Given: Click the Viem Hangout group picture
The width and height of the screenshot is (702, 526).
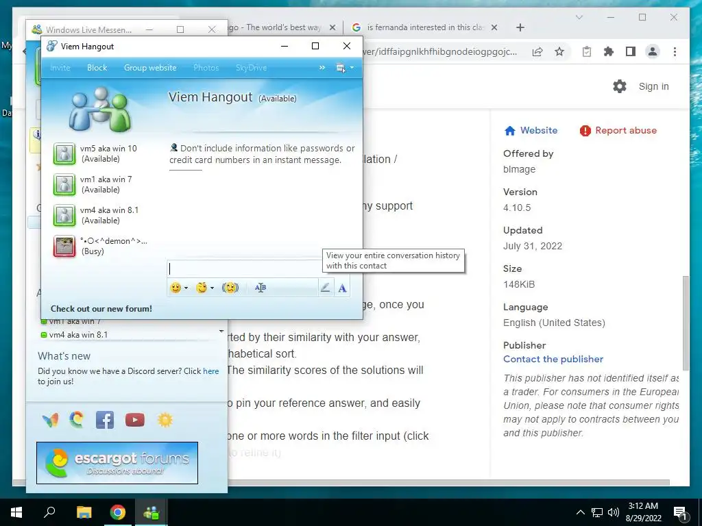Looking at the screenshot, I should 100,109.
